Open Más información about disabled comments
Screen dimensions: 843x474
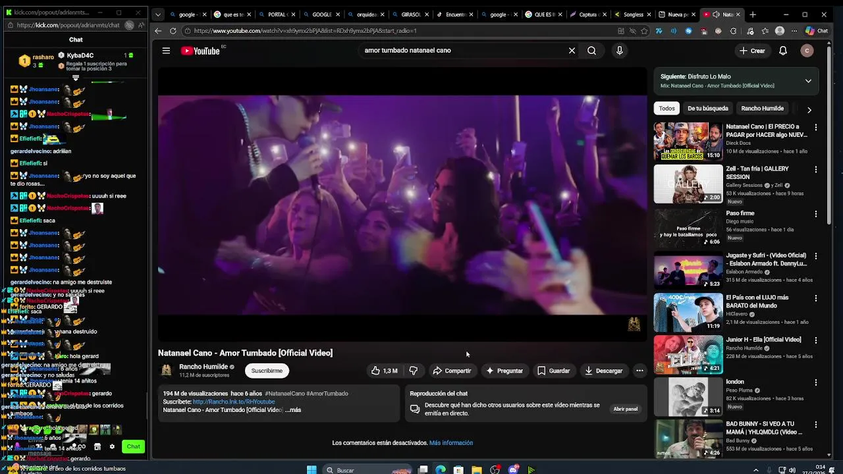point(451,443)
